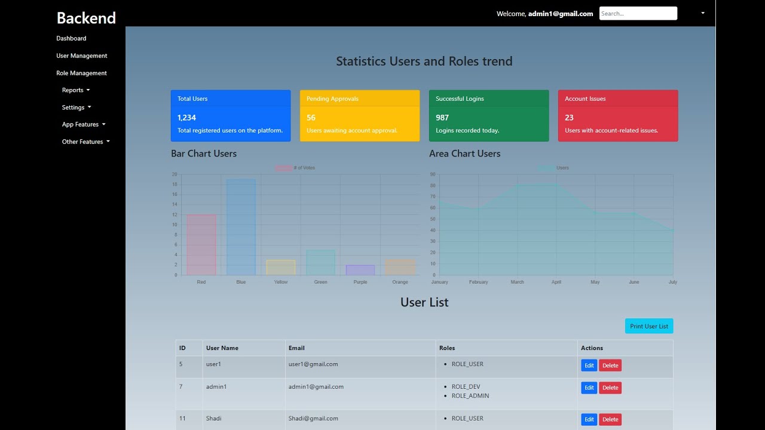
Task: Expand the Settings dropdown menu
Action: tap(76, 107)
